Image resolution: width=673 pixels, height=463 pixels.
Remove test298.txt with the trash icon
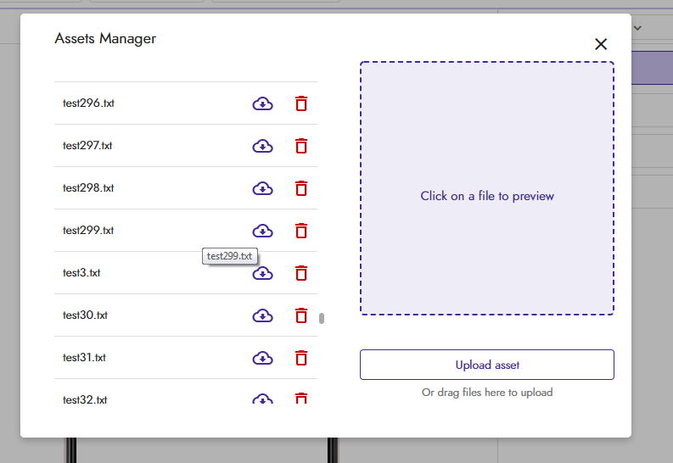pyautogui.click(x=301, y=188)
